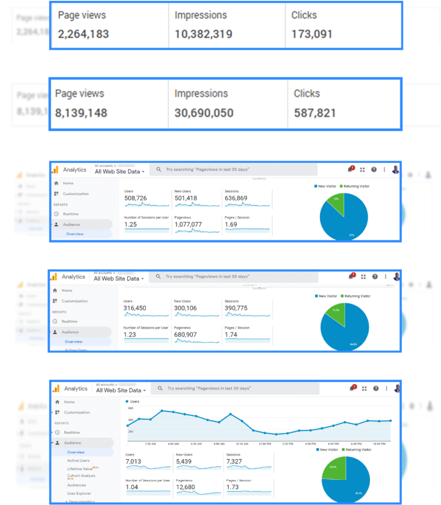The height and width of the screenshot is (505, 441).
Task: Click the notification bell in the 508,726 users Analytics panel
Action: pos(350,170)
